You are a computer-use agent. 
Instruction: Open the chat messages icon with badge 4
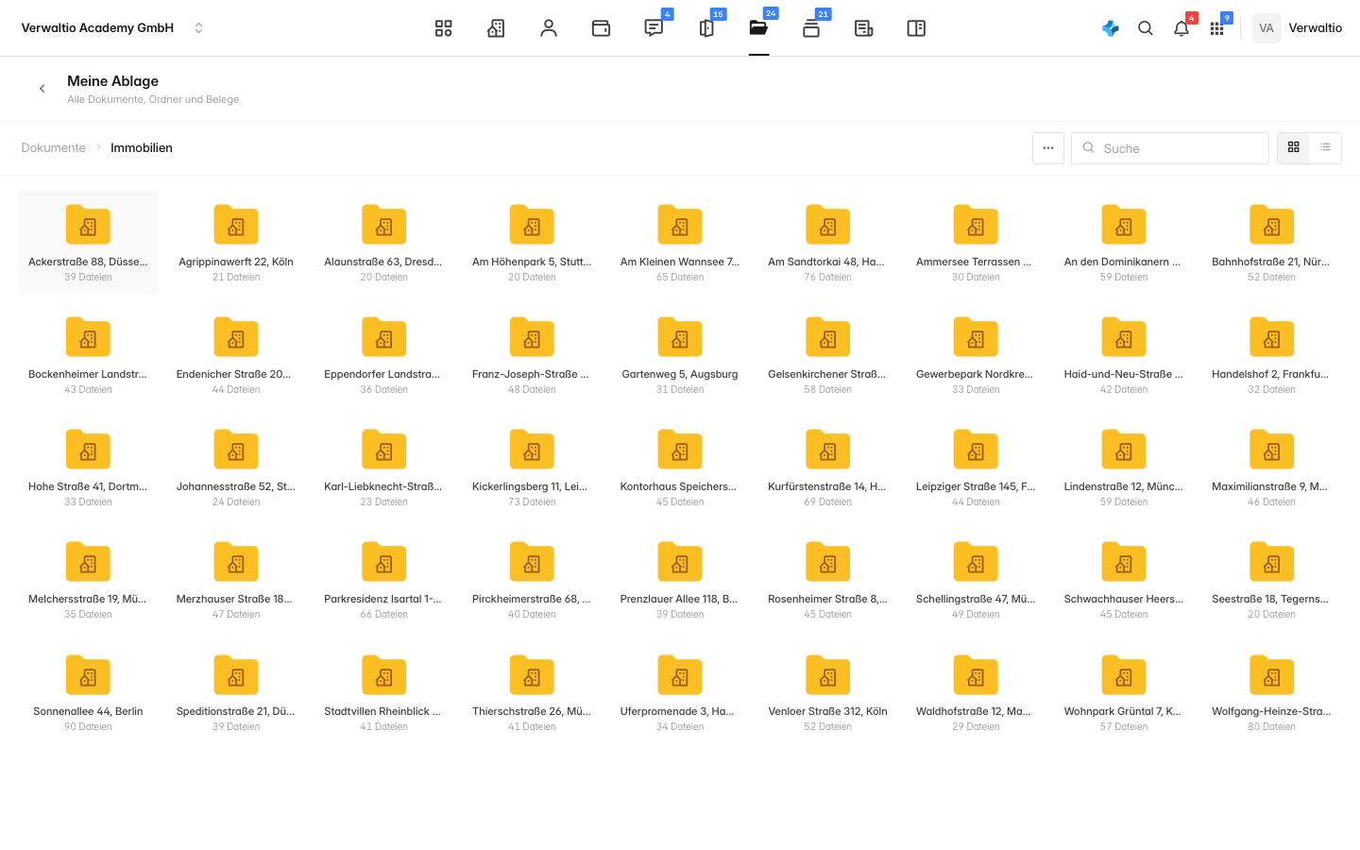pyautogui.click(x=654, y=28)
